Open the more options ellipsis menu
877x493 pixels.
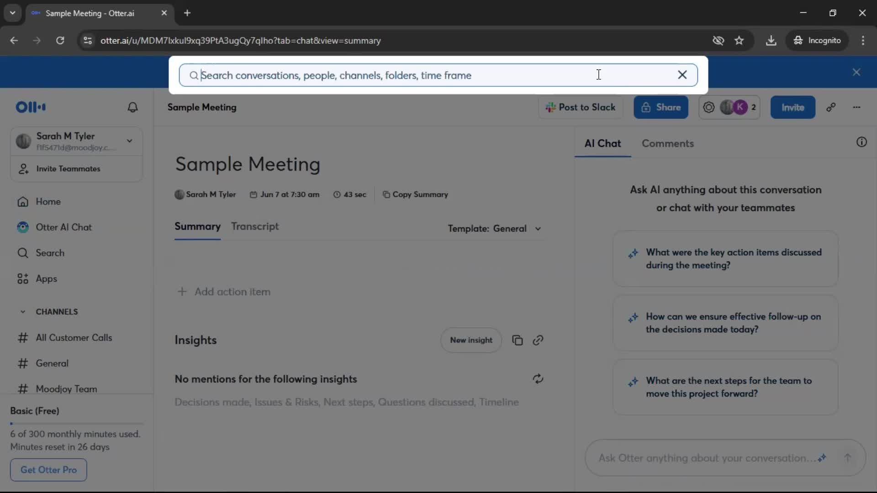click(x=856, y=107)
